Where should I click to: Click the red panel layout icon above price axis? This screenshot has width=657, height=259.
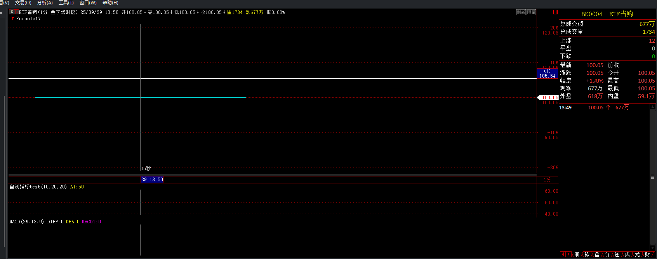[x=555, y=12]
